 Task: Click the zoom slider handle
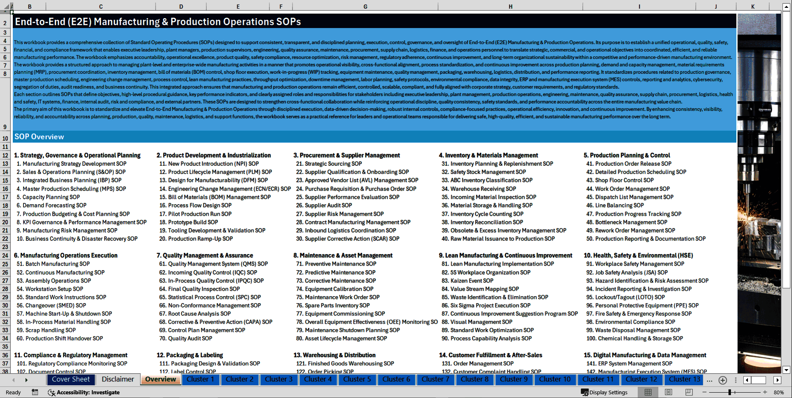pos(730,392)
